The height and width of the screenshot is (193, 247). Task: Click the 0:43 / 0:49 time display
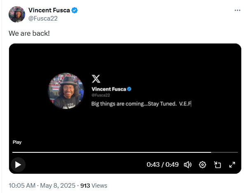pos(163,165)
